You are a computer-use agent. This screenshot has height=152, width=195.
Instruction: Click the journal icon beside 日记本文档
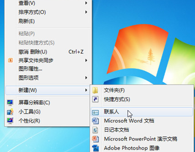pos(95,130)
